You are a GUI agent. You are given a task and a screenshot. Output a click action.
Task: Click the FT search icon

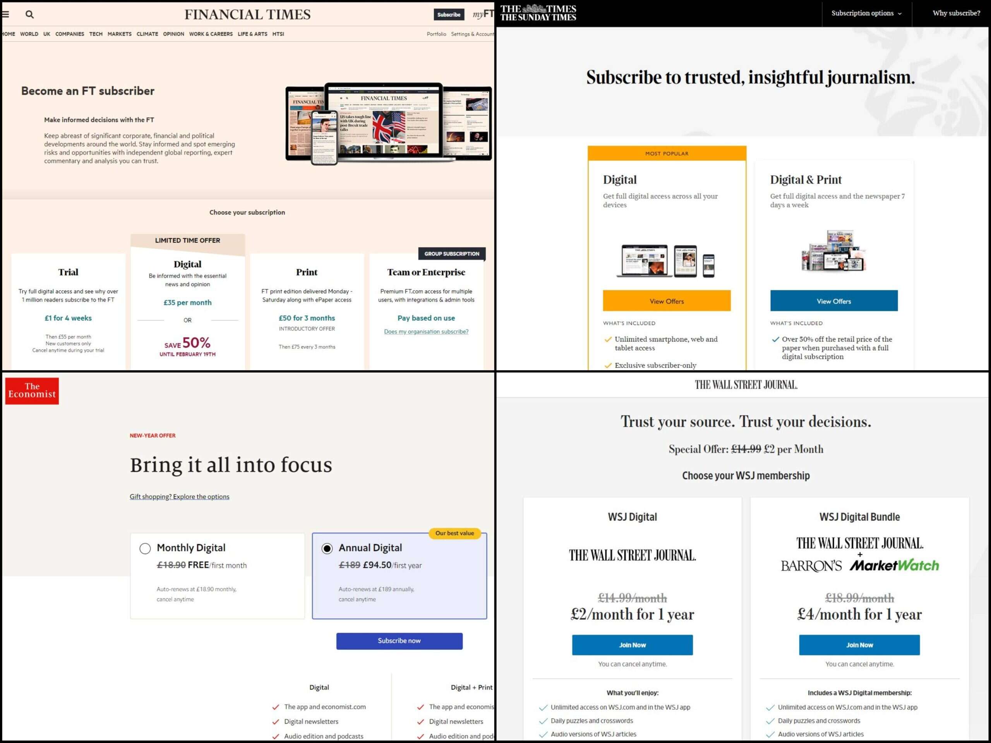coord(29,13)
